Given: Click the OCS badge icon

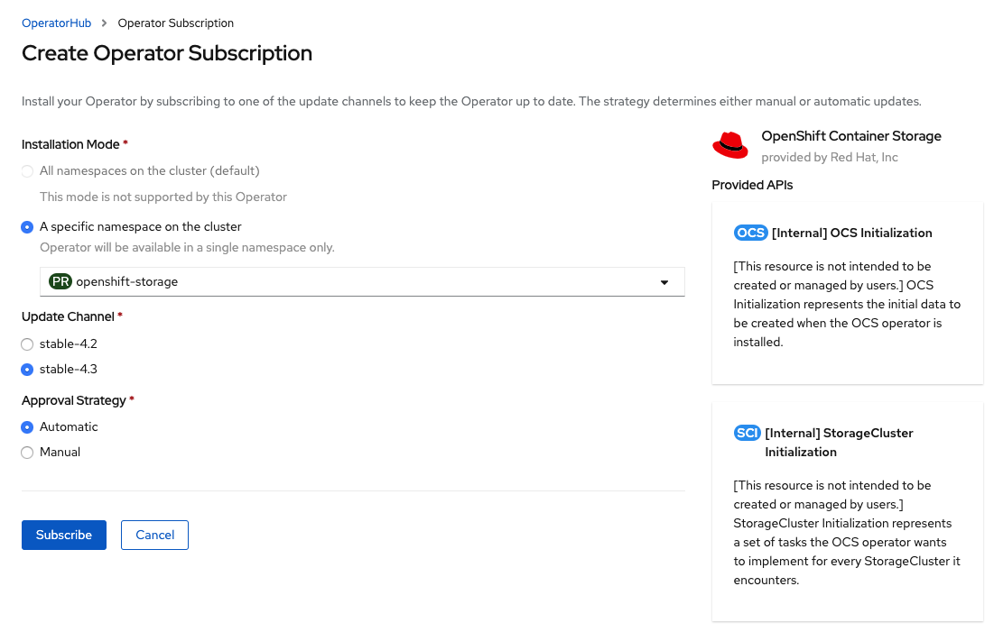Looking at the screenshot, I should click(x=750, y=233).
